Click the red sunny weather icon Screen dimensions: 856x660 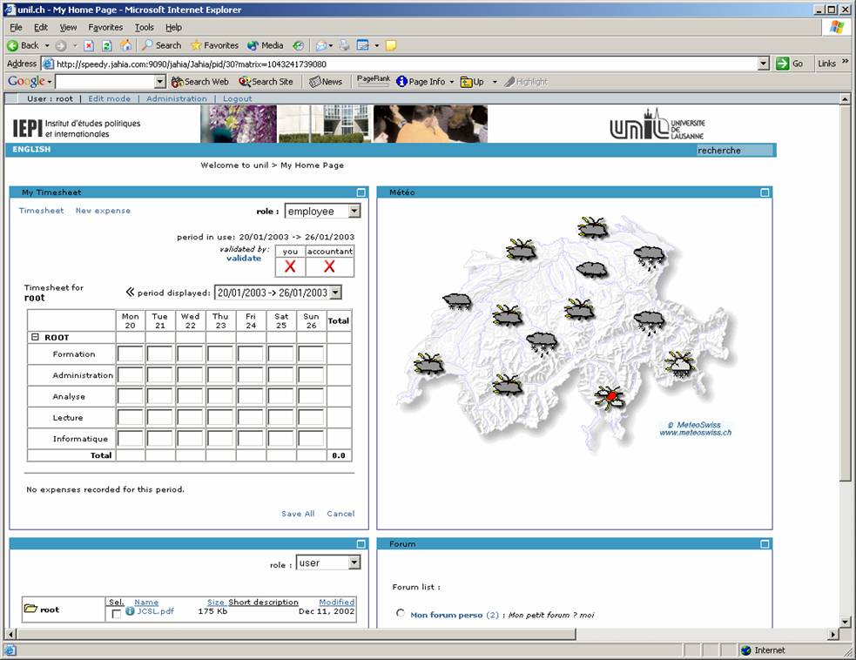610,396
